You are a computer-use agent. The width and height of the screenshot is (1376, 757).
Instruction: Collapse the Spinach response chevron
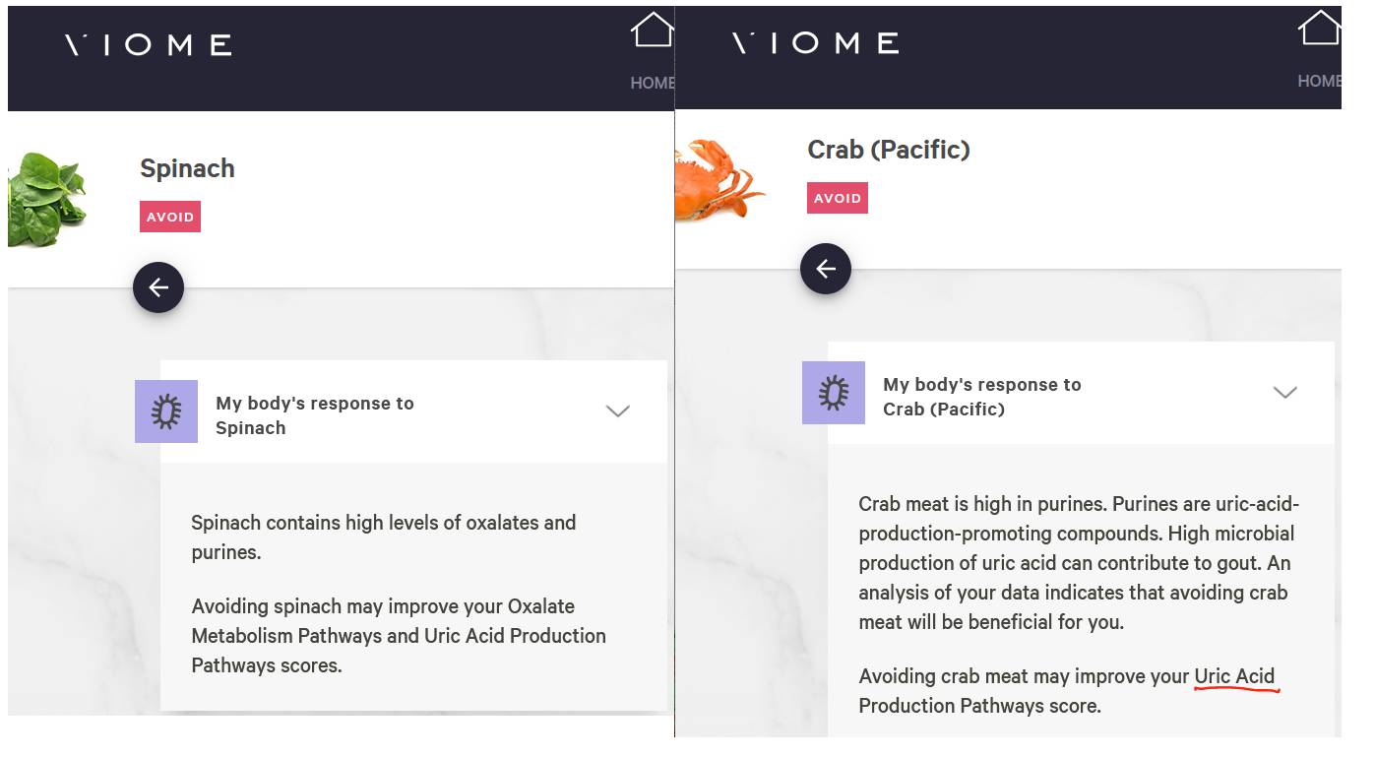tap(618, 411)
